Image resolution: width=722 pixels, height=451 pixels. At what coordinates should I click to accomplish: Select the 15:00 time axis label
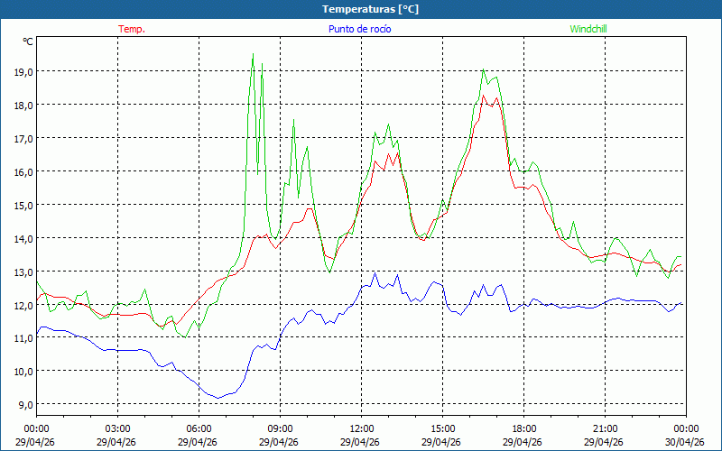point(442,428)
